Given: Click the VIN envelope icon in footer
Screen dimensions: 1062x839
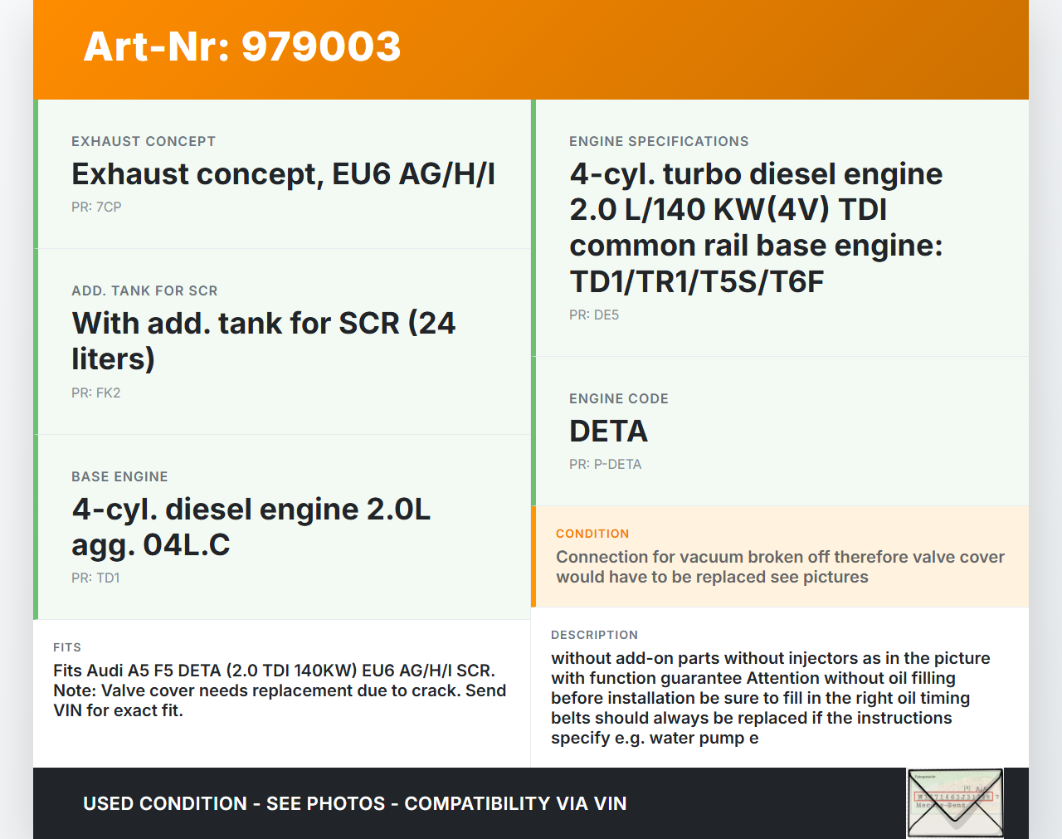Looking at the screenshot, I should coord(955,802).
